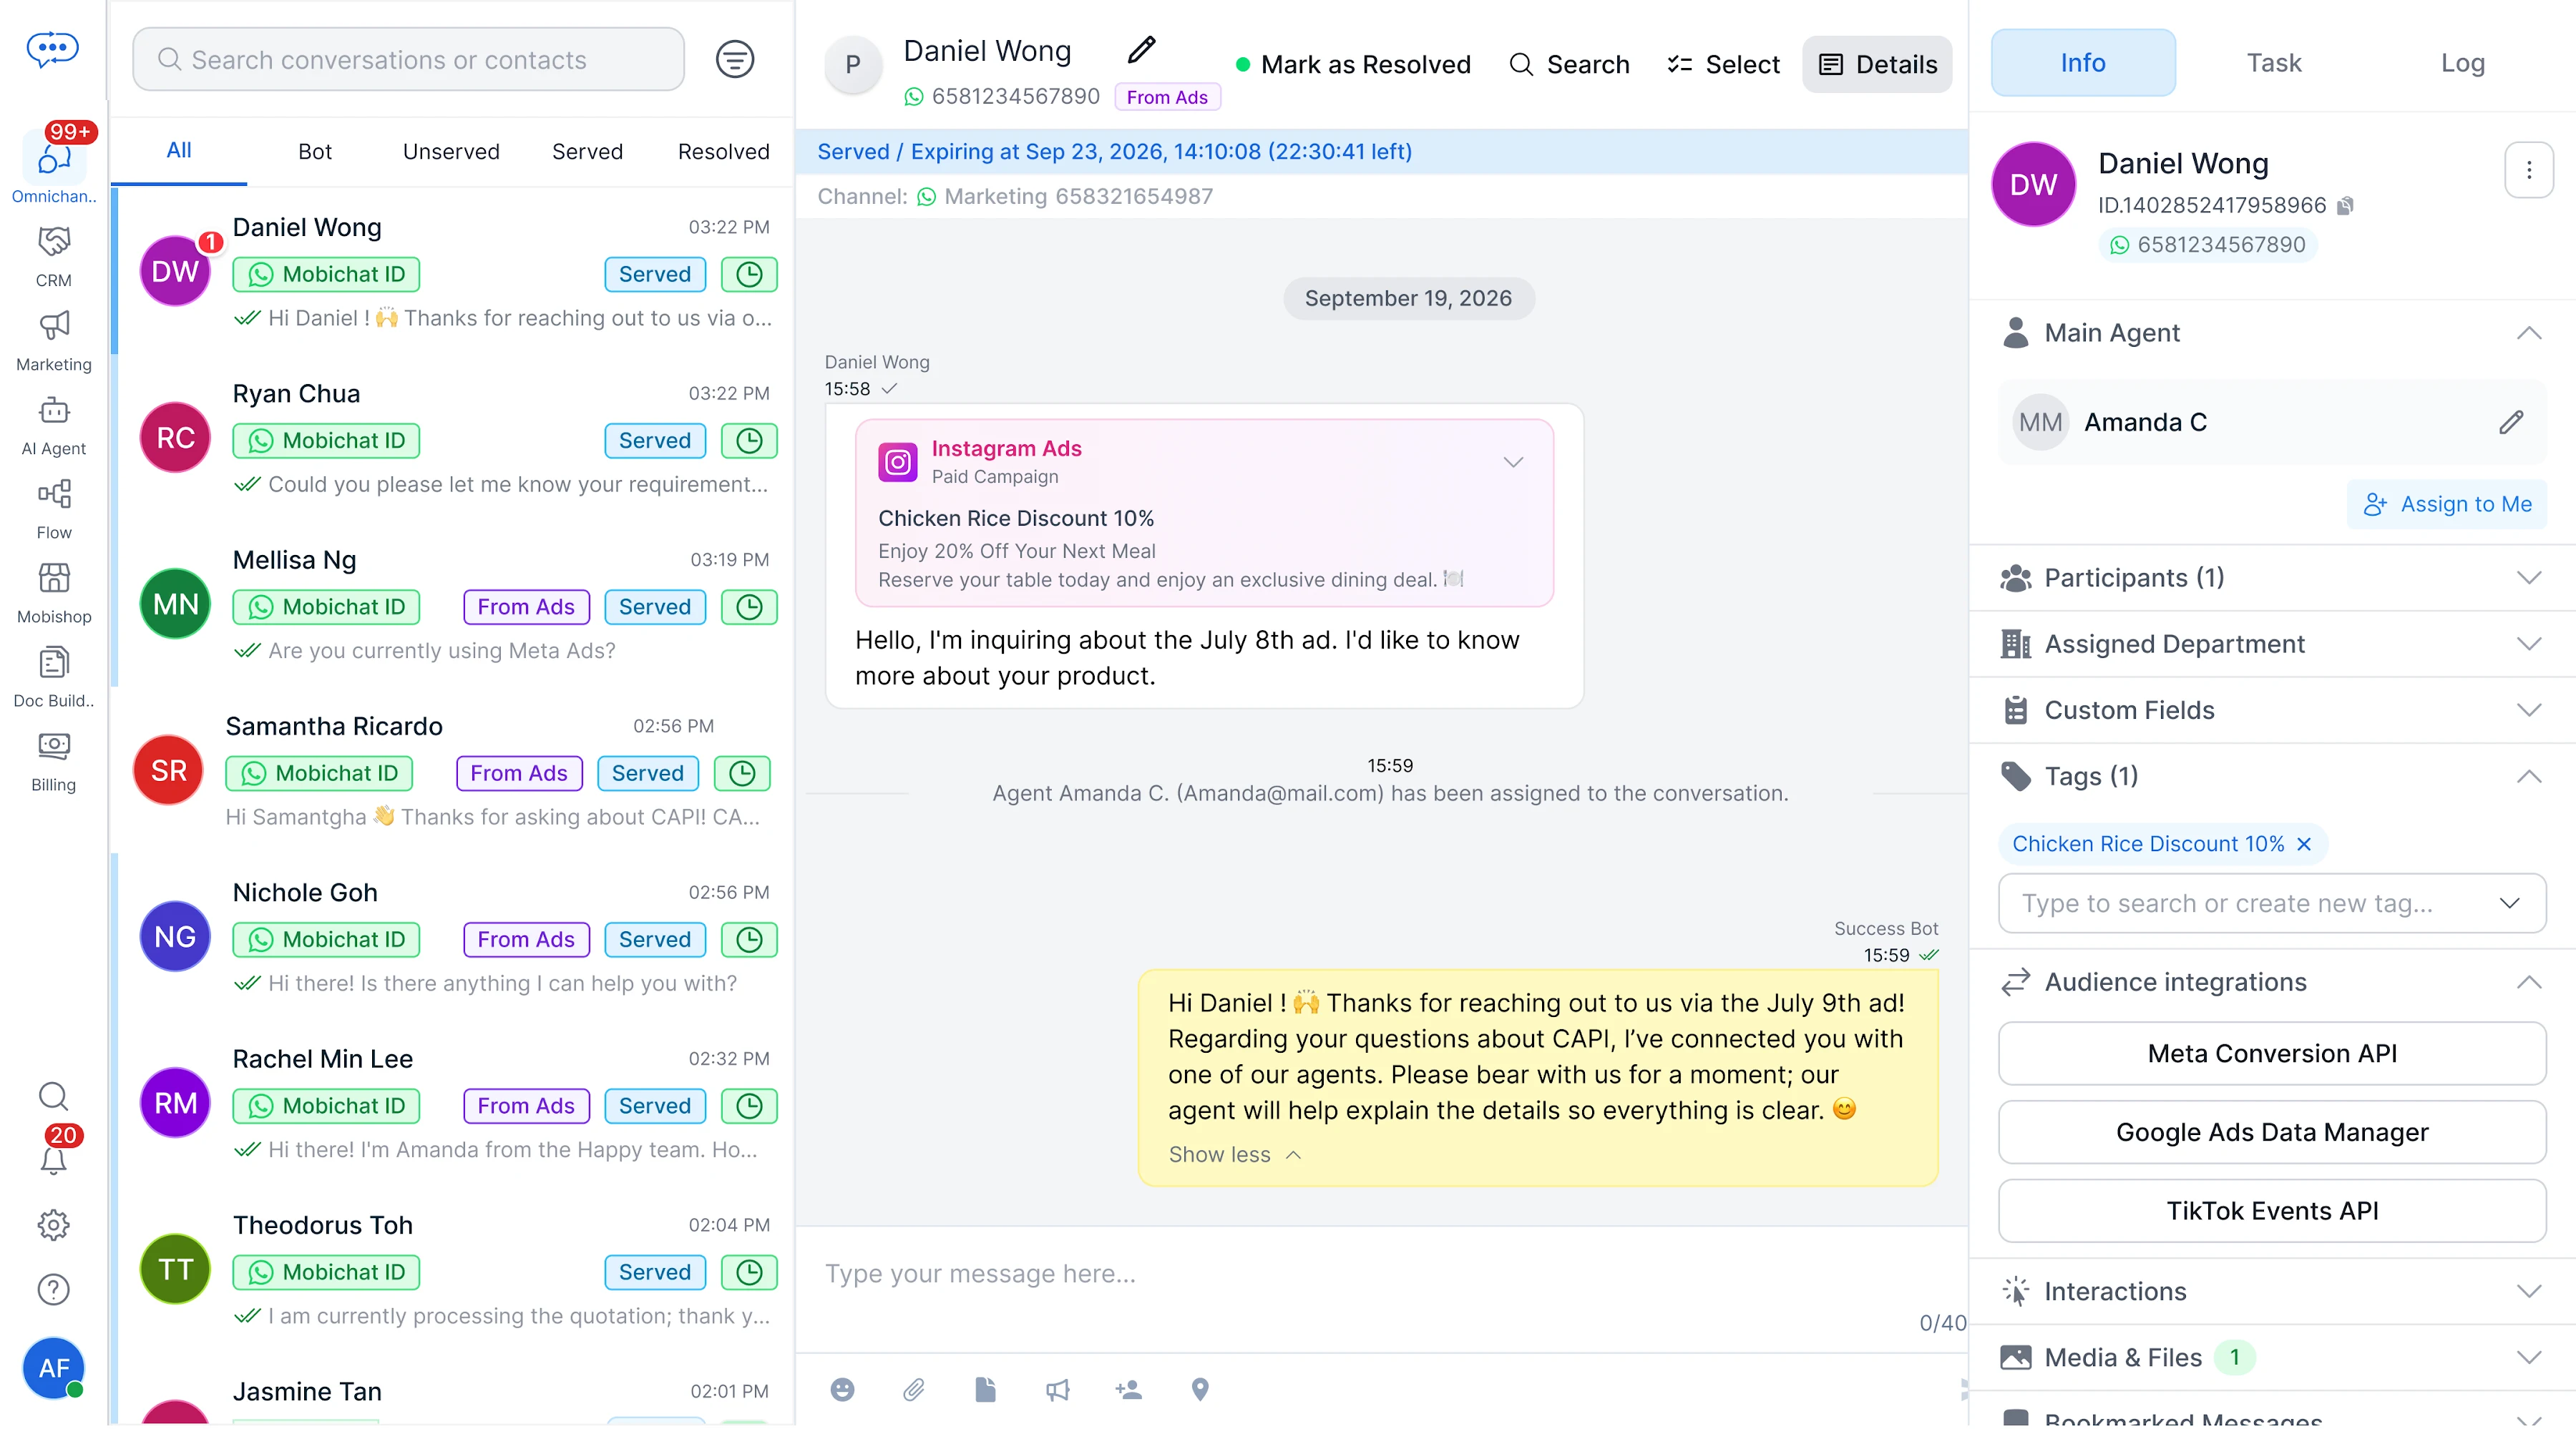
Task: Select the Info tab in details panel
Action: 2082,63
